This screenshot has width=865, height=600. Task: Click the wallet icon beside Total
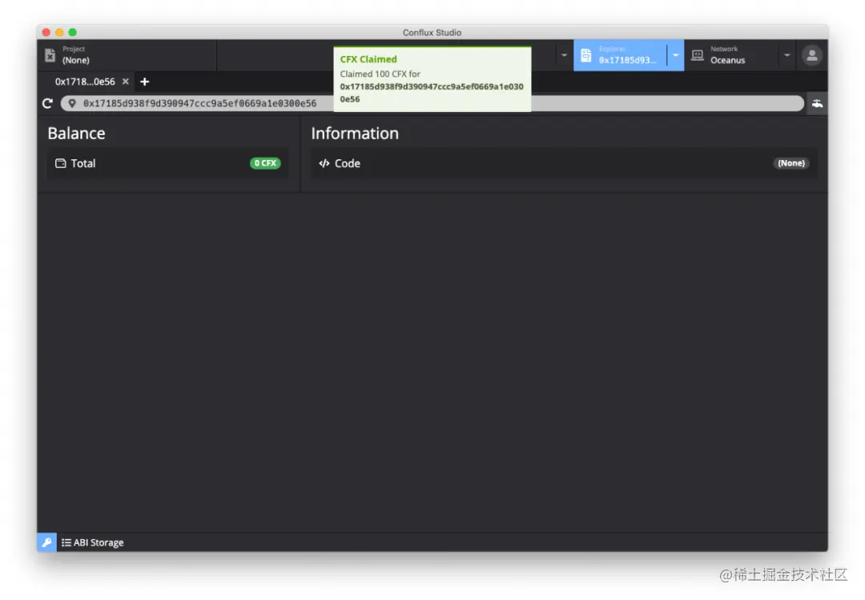point(60,163)
